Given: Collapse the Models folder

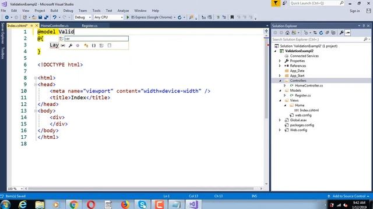Looking at the screenshot, I should pos(280,91).
